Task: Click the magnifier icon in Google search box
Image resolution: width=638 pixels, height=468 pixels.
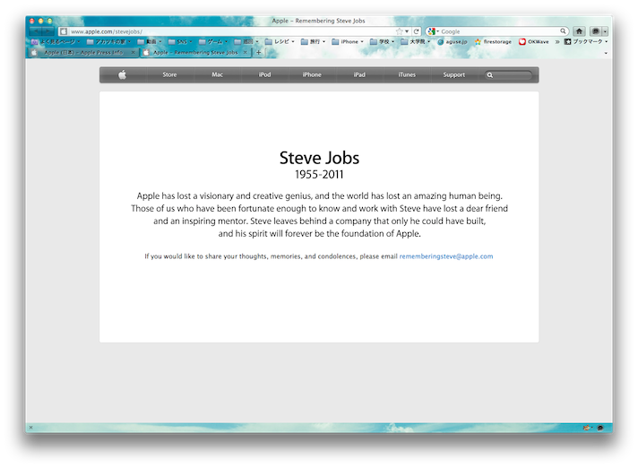Action: coord(563,30)
